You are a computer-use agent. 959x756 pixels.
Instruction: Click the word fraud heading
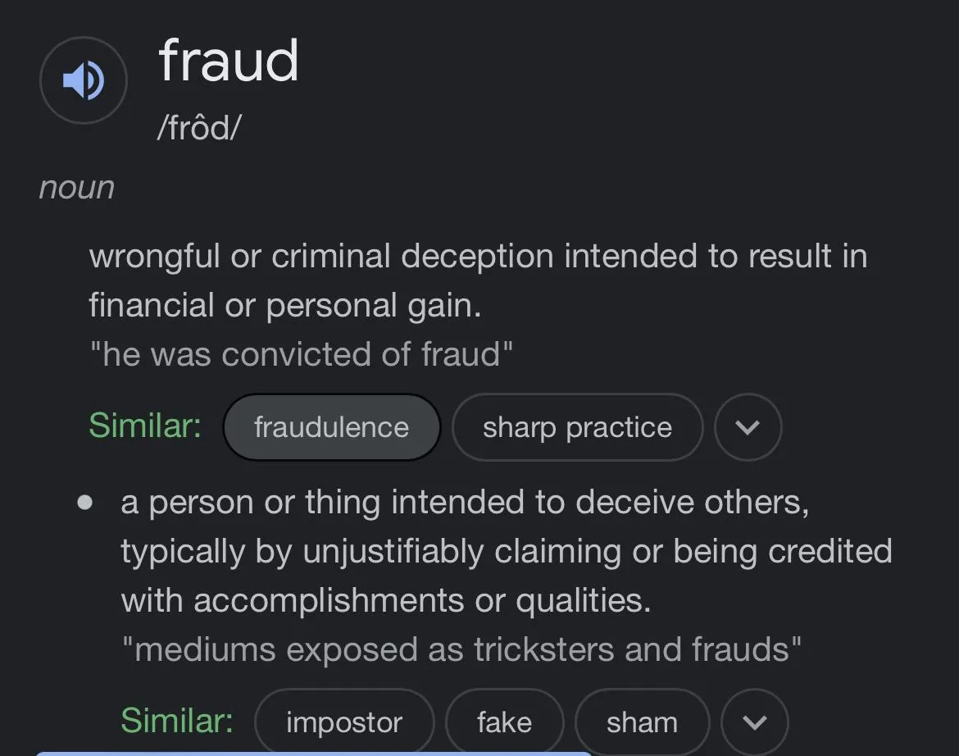click(x=229, y=60)
